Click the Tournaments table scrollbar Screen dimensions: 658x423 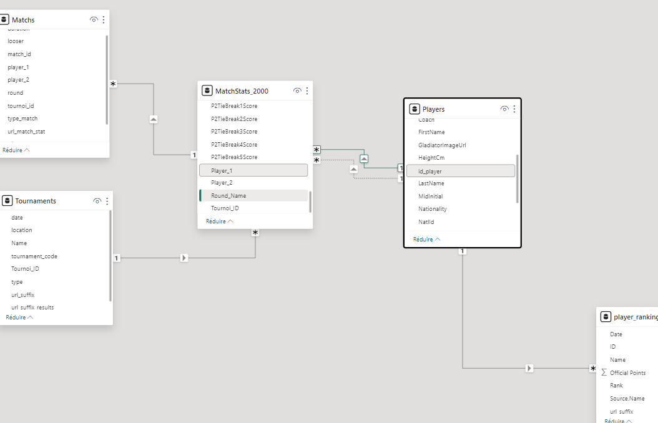[x=110, y=256]
